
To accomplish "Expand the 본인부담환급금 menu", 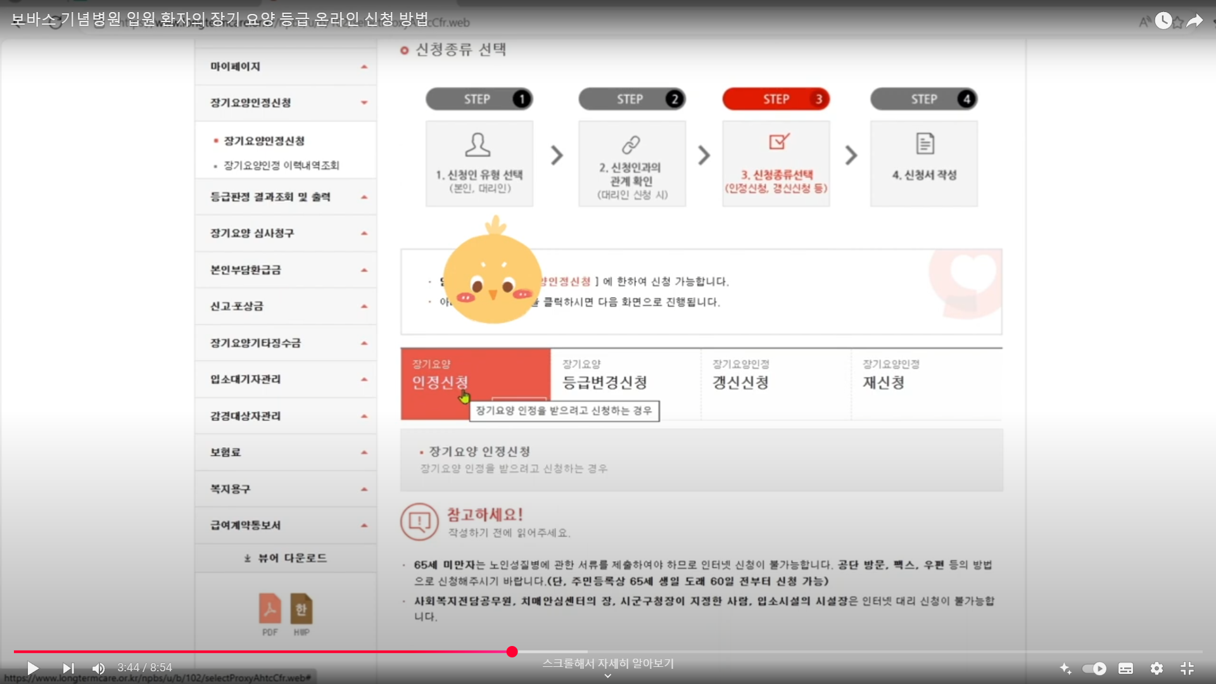I will pyautogui.click(x=285, y=270).
